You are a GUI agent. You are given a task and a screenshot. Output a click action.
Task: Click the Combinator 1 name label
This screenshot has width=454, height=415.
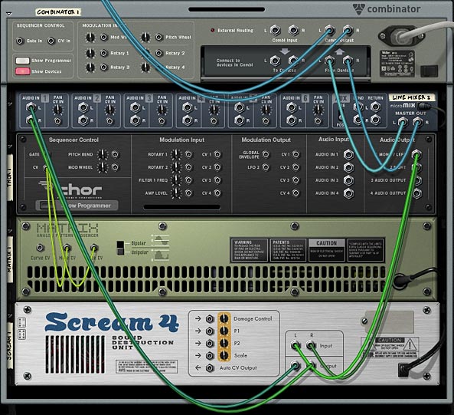(58, 12)
